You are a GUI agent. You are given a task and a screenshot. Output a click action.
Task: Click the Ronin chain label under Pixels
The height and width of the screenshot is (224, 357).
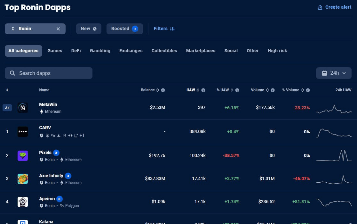tap(50, 160)
